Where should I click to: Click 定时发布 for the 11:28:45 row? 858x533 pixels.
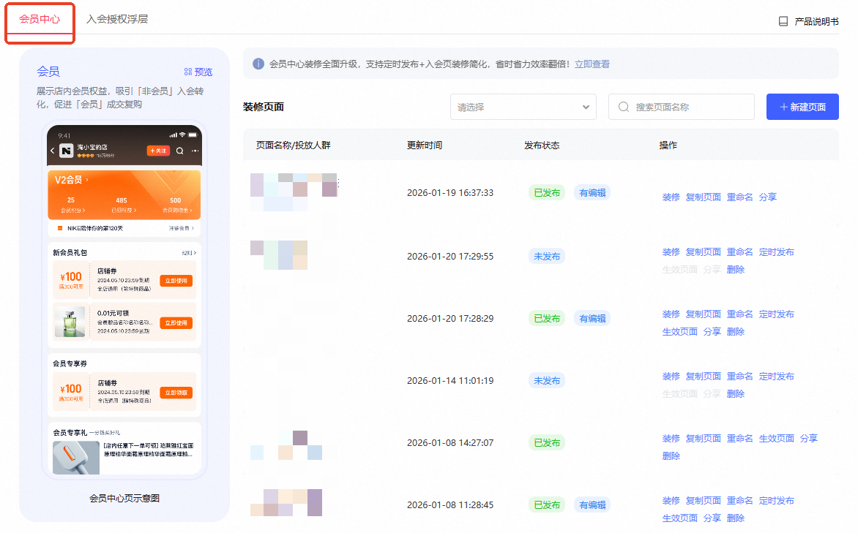777,501
